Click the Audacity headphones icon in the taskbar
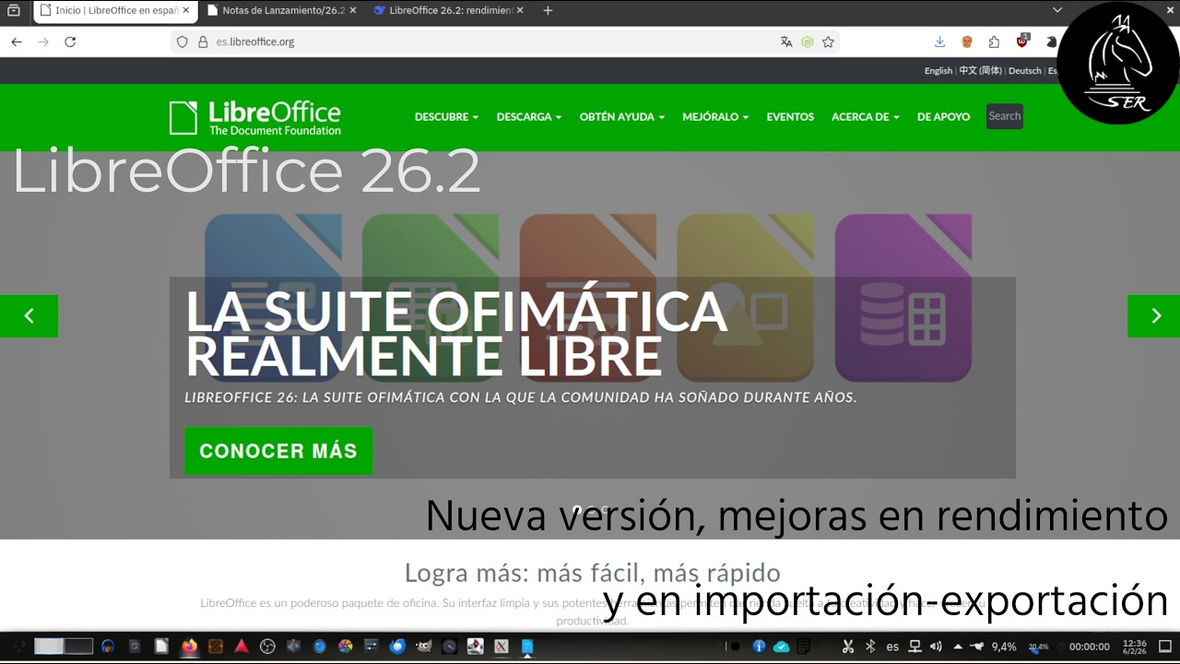Viewport: 1180px width, 664px height. coord(108,646)
